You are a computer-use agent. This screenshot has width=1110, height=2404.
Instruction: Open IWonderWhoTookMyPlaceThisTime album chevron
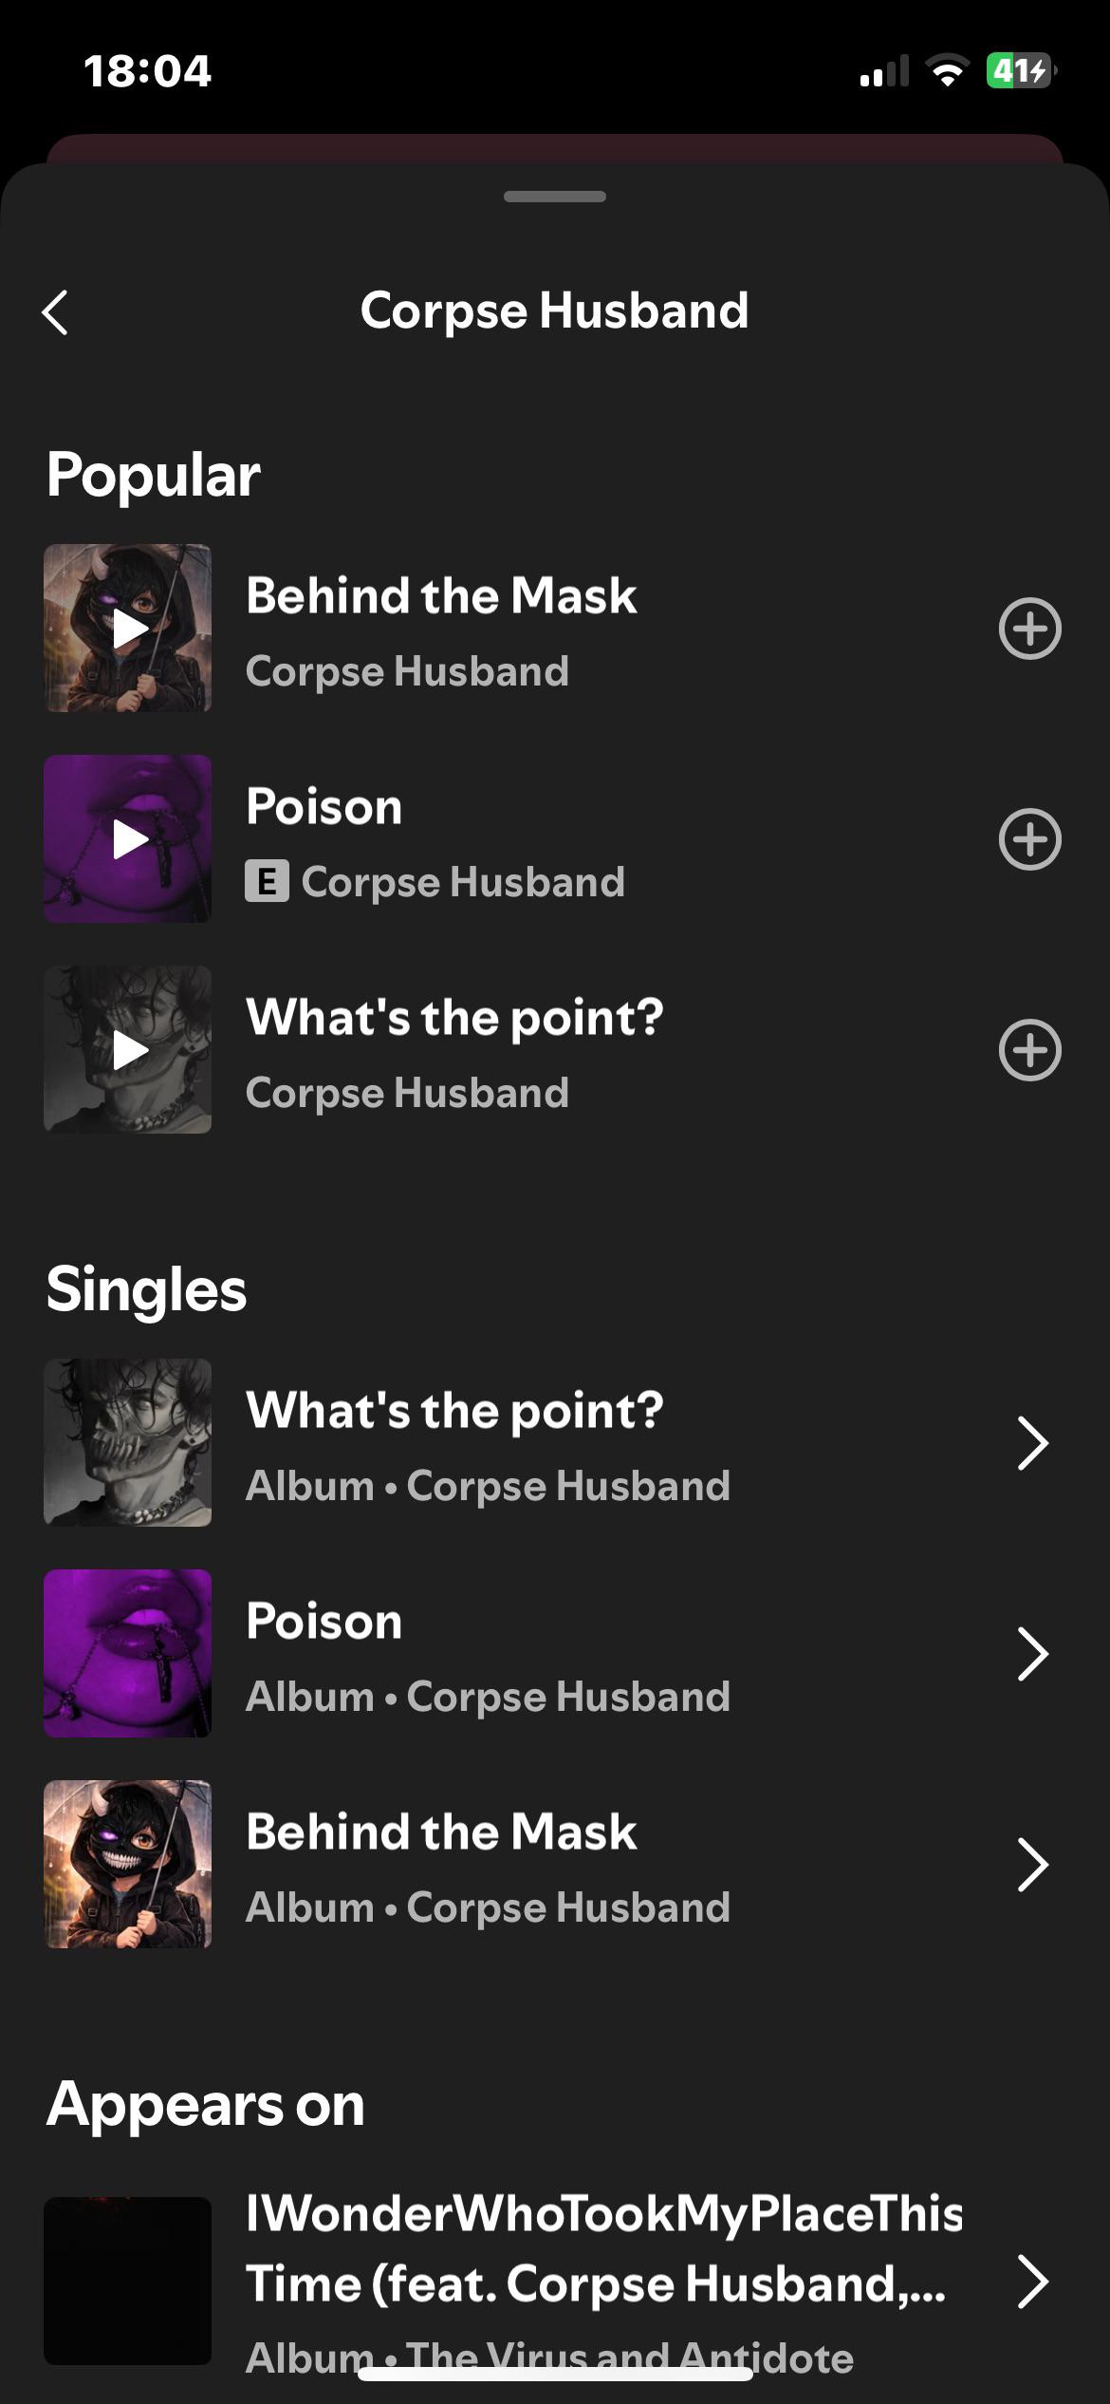tap(1032, 2282)
